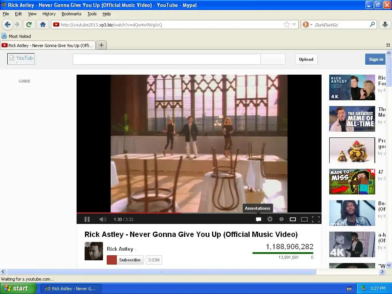Expand the address bar history dropdown
392x294 pixels.
[294, 24]
